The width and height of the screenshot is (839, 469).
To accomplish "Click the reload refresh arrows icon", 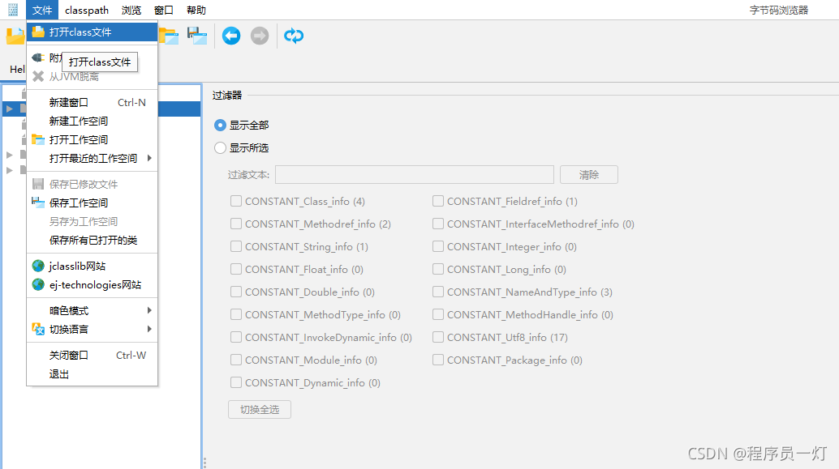I will pyautogui.click(x=294, y=36).
